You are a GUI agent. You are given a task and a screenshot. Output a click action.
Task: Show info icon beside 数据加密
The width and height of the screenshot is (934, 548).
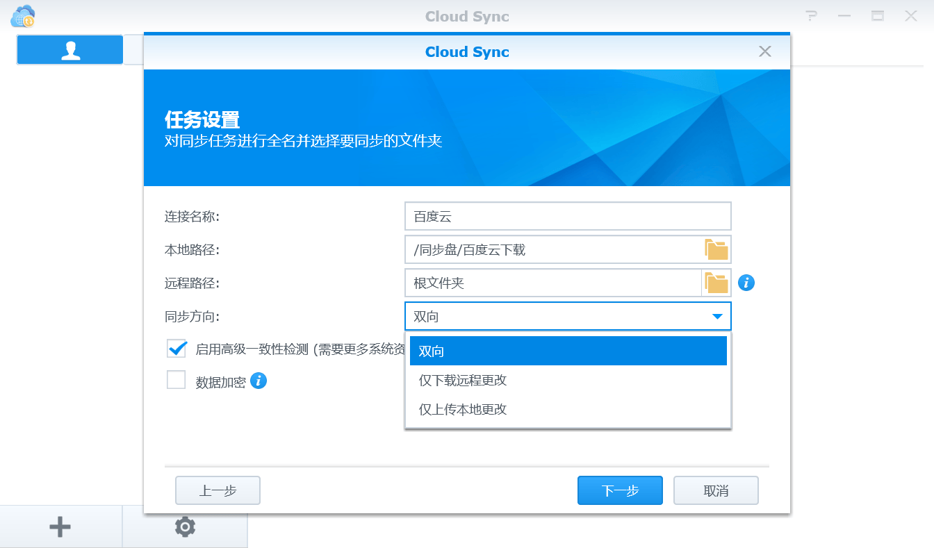tap(259, 381)
